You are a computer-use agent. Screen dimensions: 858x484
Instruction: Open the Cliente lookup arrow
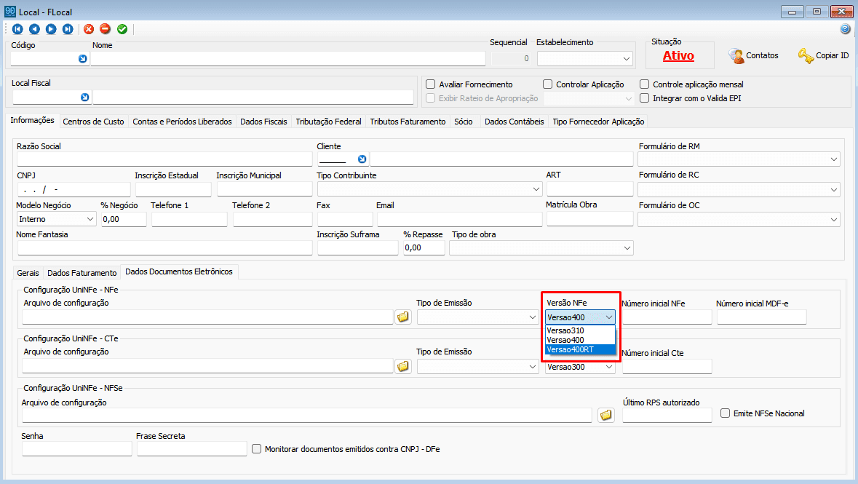click(x=362, y=159)
